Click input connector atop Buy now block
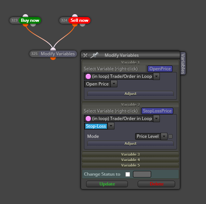The image size is (206, 204). 25,16
